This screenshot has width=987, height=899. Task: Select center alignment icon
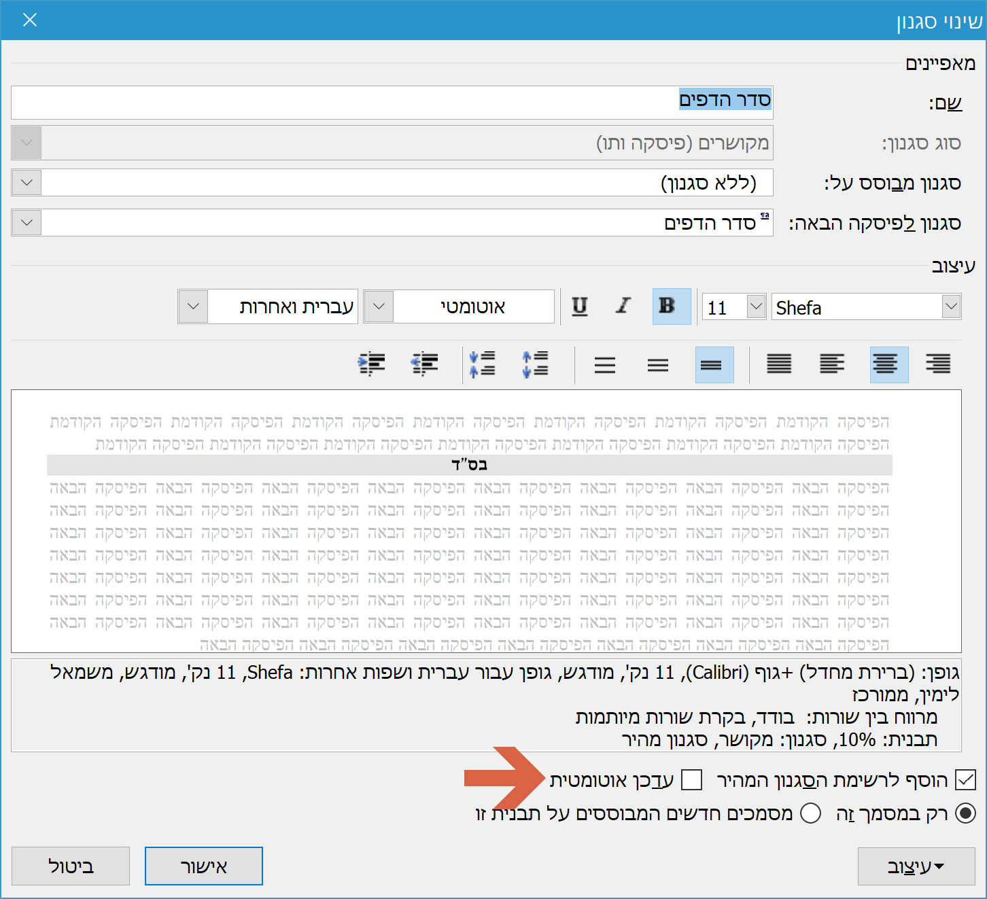pos(889,365)
